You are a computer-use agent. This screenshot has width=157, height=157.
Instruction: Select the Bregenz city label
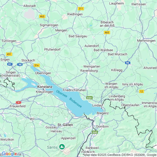tap(103, 113)
